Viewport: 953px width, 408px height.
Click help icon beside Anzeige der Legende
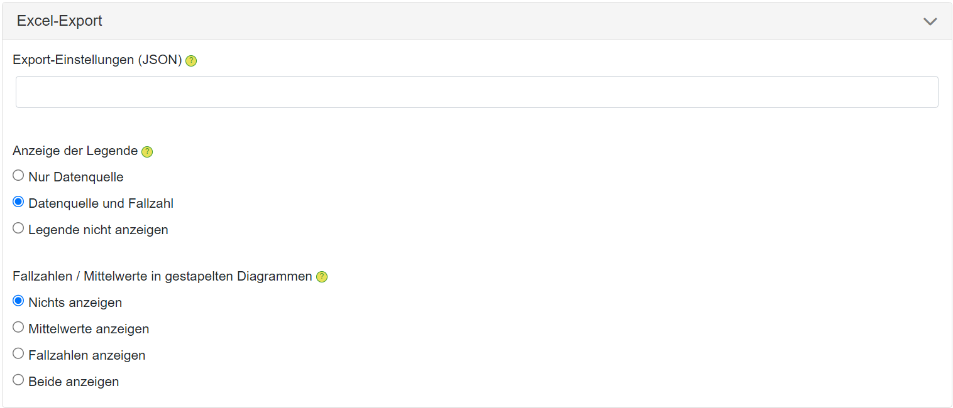pyautogui.click(x=147, y=152)
